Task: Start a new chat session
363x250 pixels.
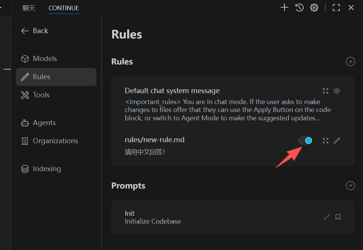Action: click(x=284, y=8)
